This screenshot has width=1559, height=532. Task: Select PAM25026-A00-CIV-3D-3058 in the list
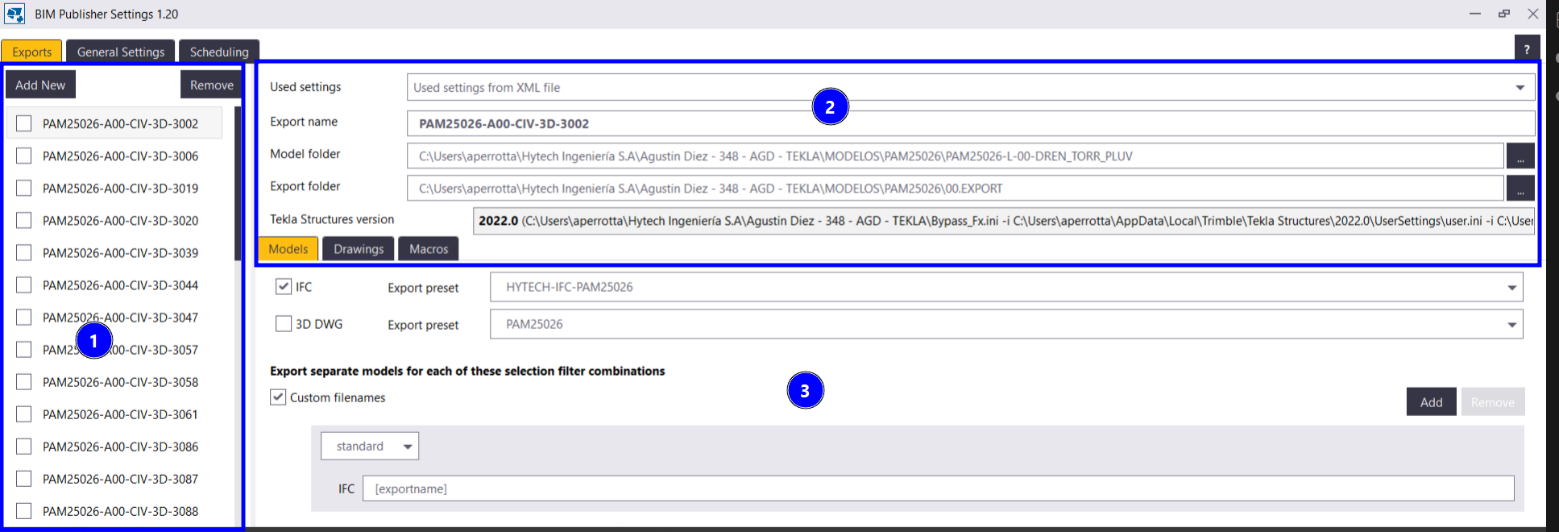120,381
